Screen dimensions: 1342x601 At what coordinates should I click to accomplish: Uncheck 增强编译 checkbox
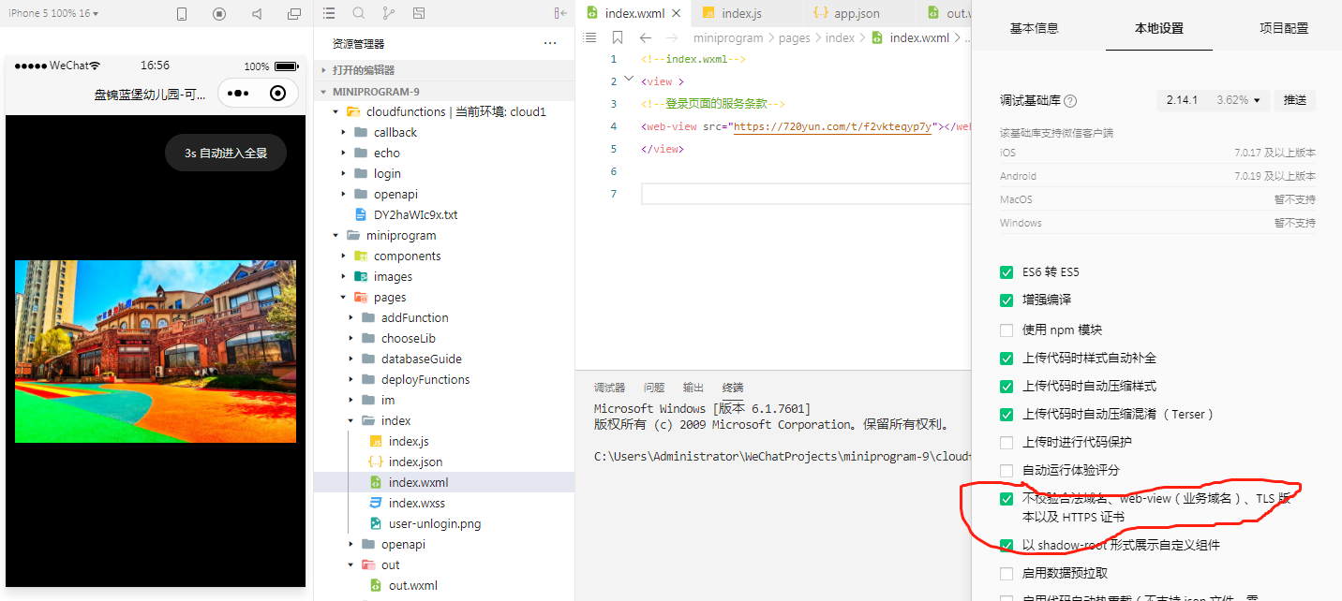[x=1006, y=300]
